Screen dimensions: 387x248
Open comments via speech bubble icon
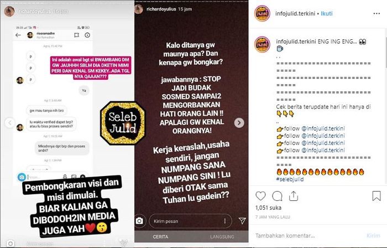pos(277,196)
